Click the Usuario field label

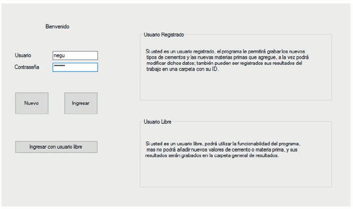pyautogui.click(x=24, y=56)
